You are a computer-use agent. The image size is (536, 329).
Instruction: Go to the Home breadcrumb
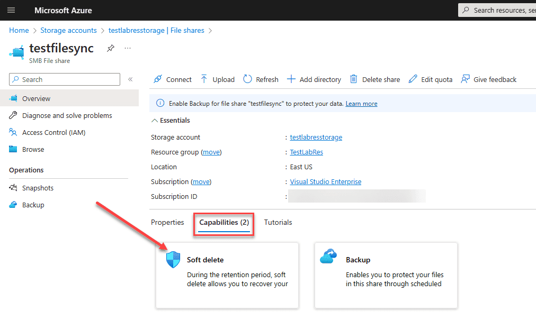[19, 30]
